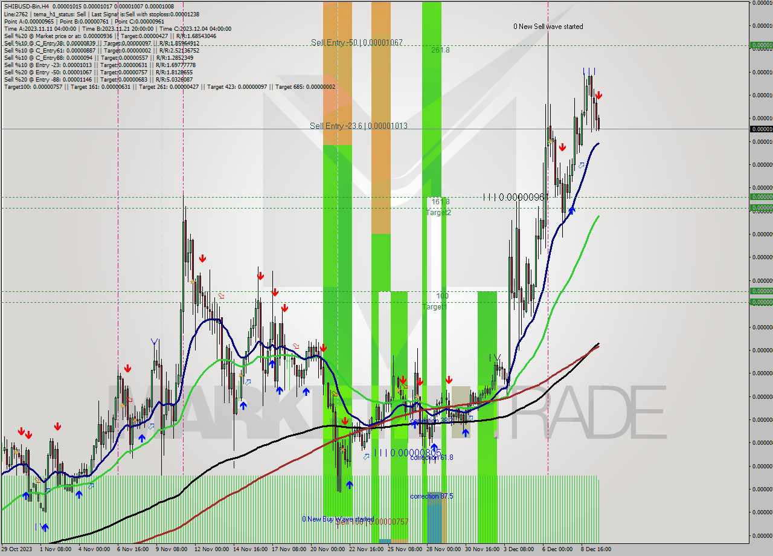This screenshot has height=556, width=773.
Task: Select the 'Sell %10 @ C_Entry38' line
Action: (x=101, y=43)
